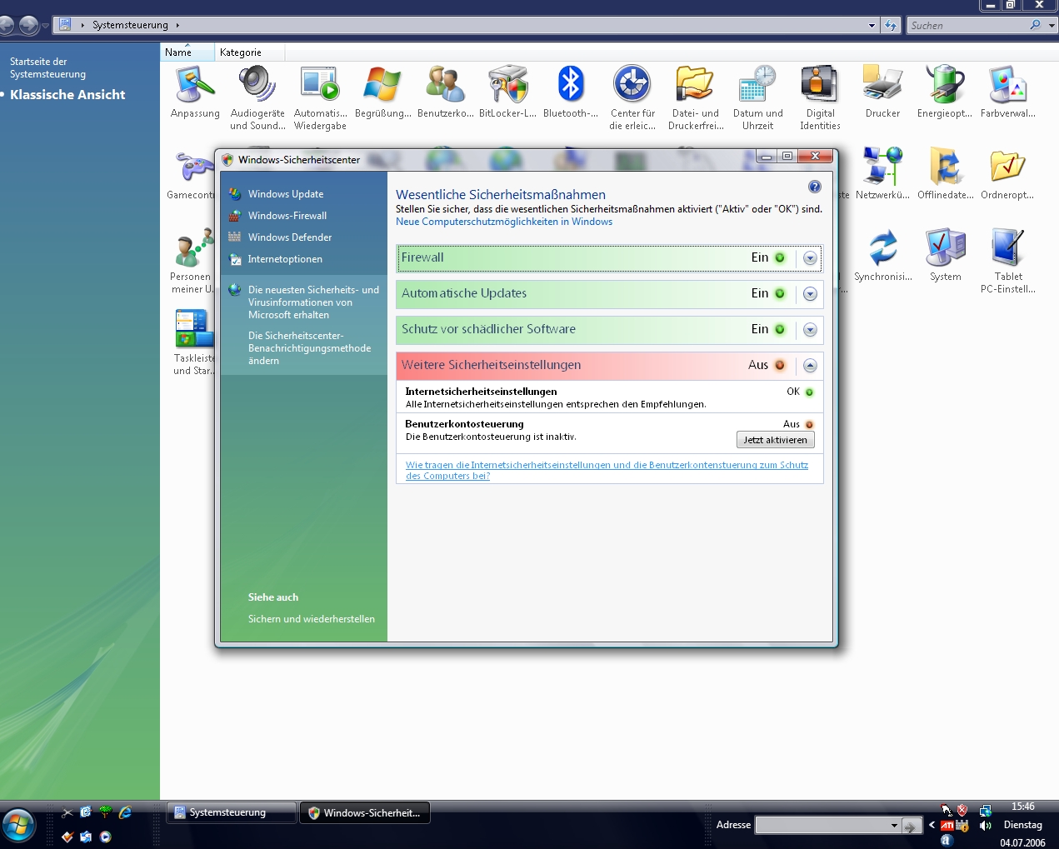Open Windows Update link in sidebar

[x=286, y=194]
